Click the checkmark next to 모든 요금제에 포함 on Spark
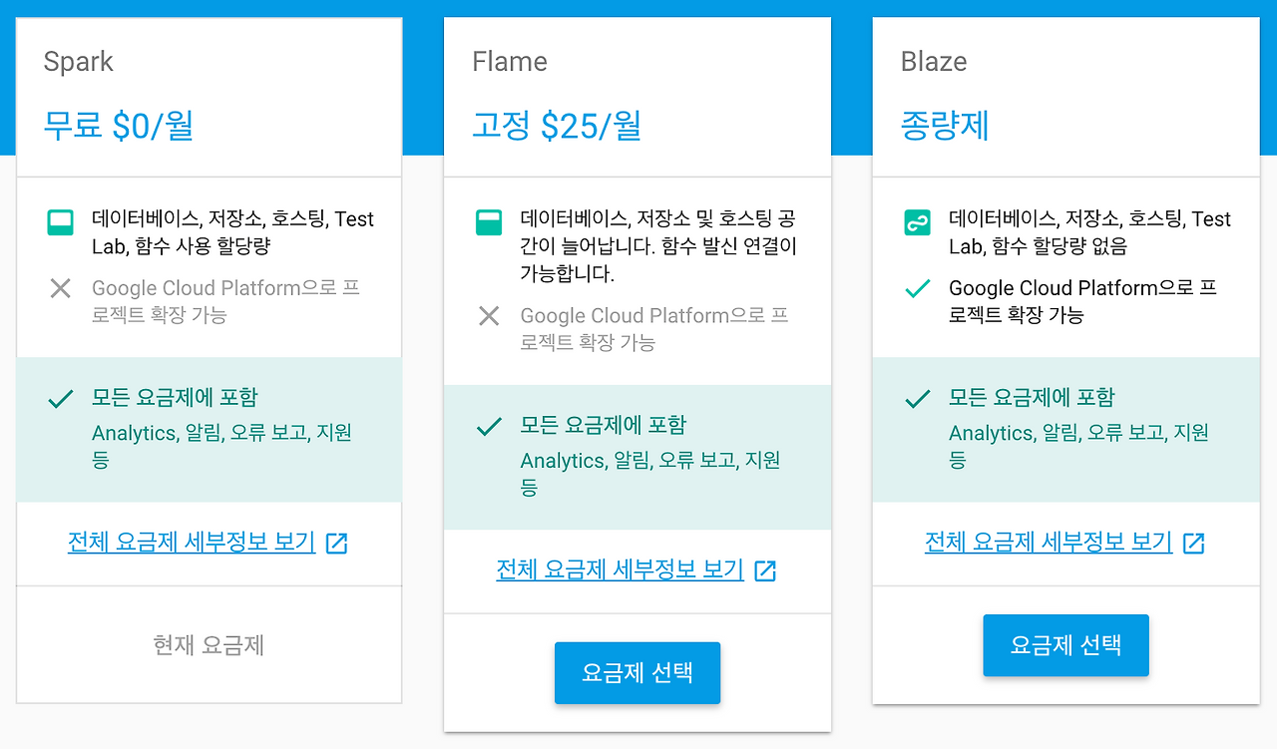Viewport: 1277px width, 749px height. (60, 397)
